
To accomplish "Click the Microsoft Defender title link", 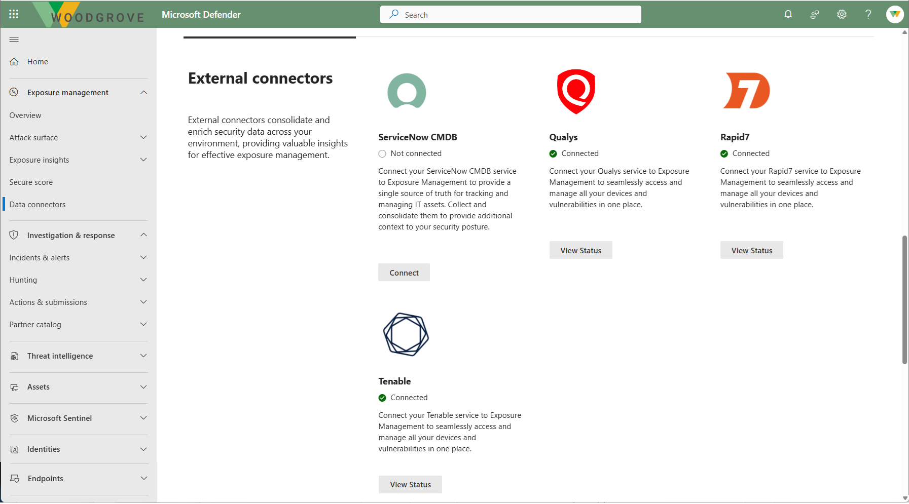I will pos(201,15).
